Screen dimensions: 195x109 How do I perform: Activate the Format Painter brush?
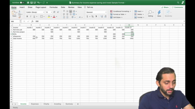[19, 17]
